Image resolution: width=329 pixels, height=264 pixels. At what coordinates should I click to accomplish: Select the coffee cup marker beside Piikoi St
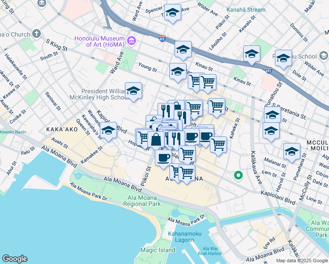(x=163, y=158)
